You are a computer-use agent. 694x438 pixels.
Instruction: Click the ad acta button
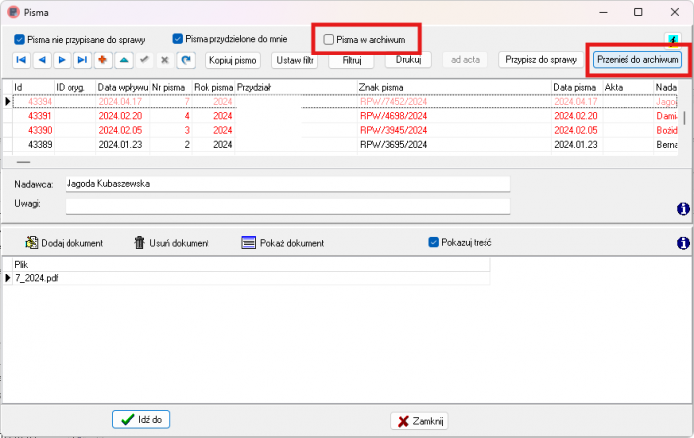(465, 60)
